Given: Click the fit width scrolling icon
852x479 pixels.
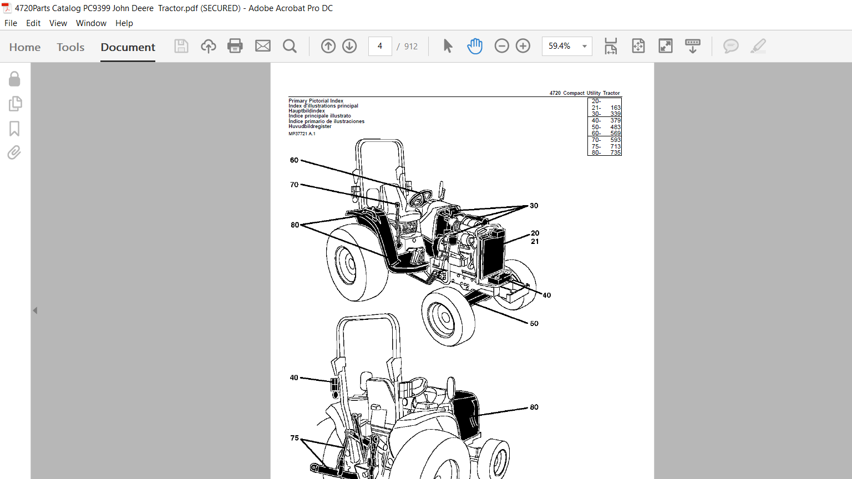Looking at the screenshot, I should 611,46.
